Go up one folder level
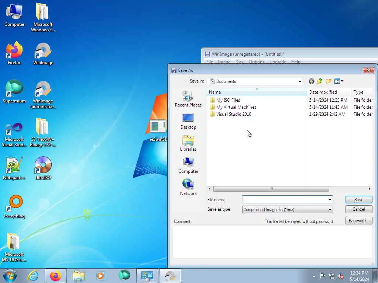The width and height of the screenshot is (378, 283). click(x=320, y=81)
